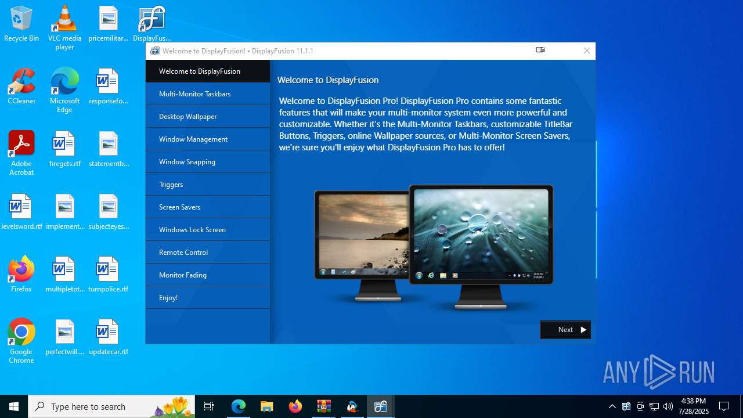Click the DisplayFusion title bar monitor-move button
Screen dimensions: 743x418
(540, 51)
